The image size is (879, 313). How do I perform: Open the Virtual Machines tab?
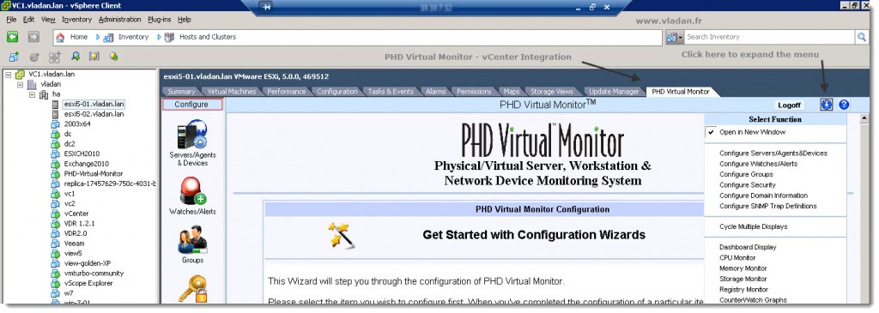coord(232,92)
